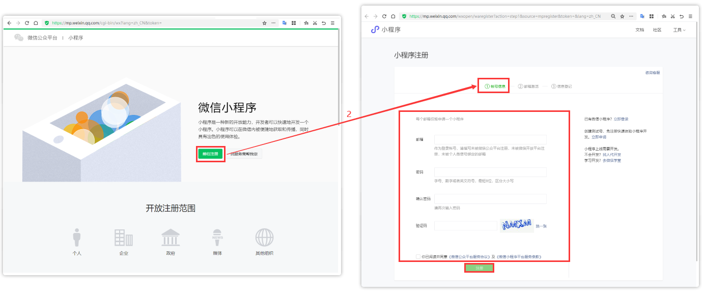
Task: Select the 企业 registration type icon
Action: pos(124,238)
